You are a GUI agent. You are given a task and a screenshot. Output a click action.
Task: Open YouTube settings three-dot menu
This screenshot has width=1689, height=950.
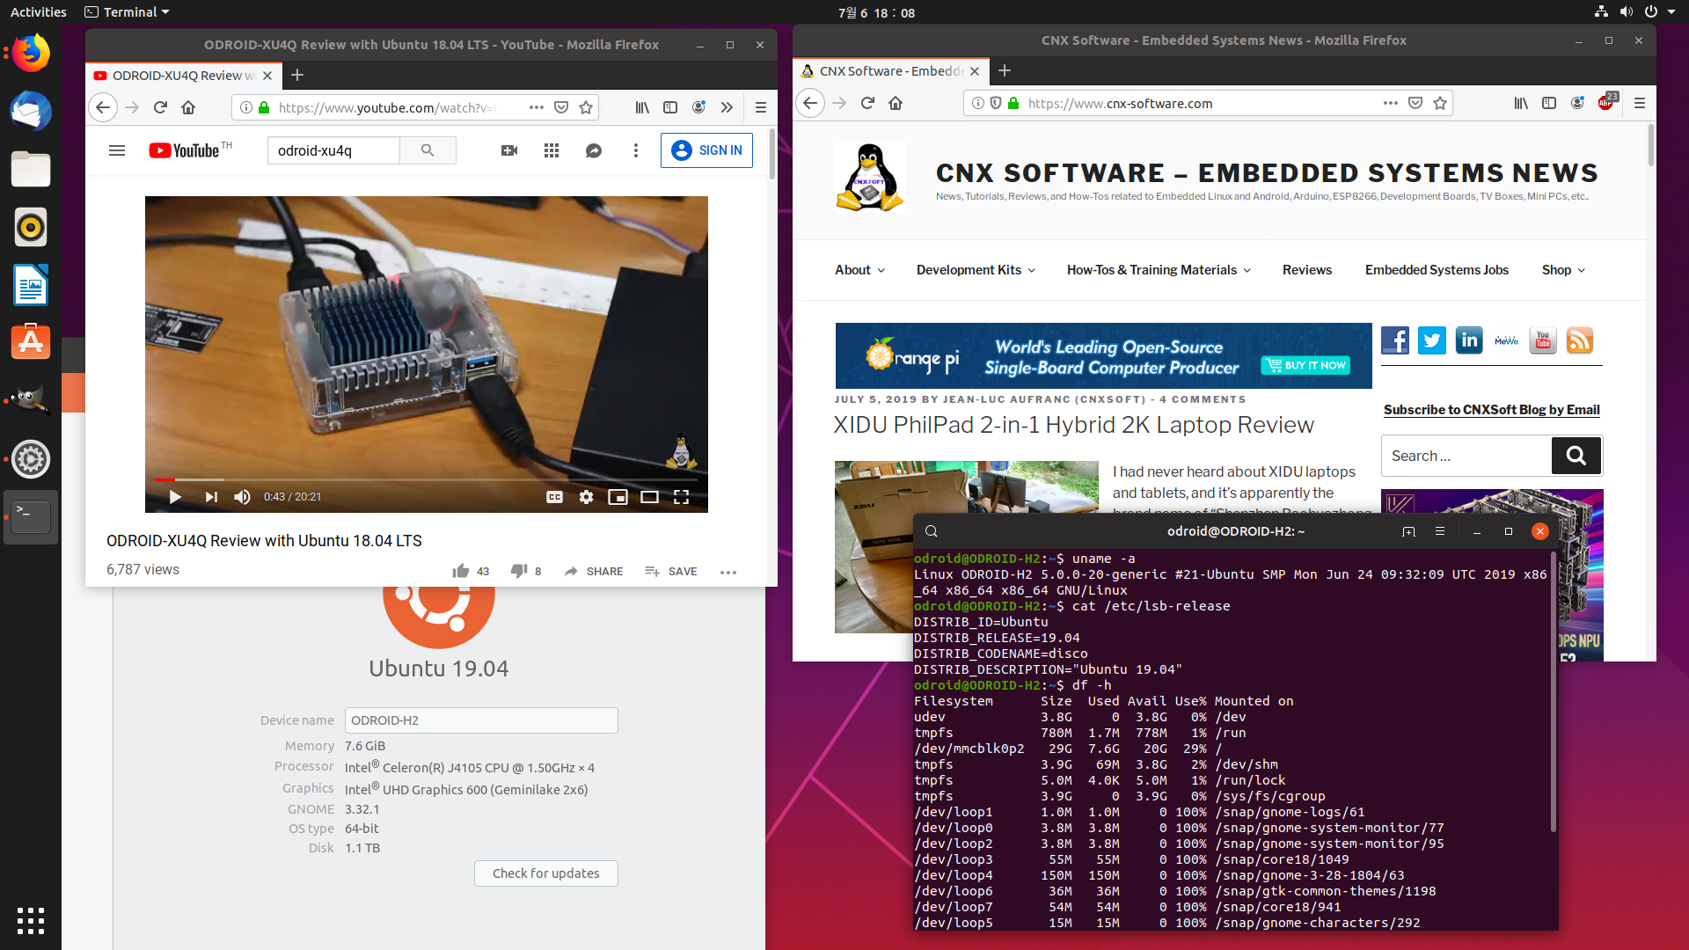point(636,150)
